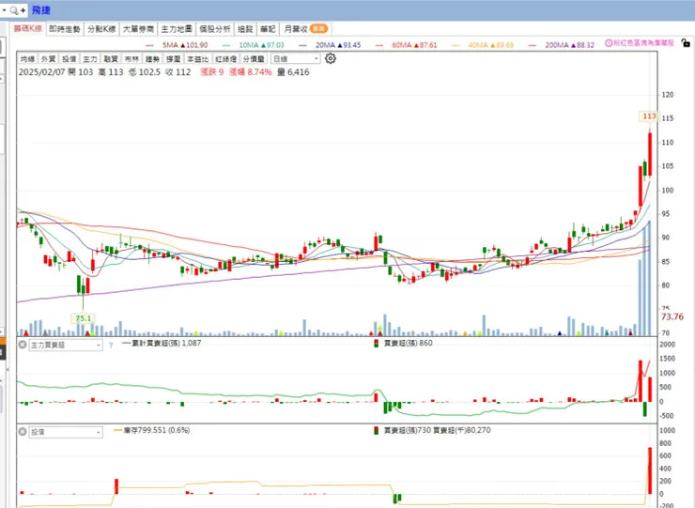Image resolution: width=695 pixels, height=508 pixels.
Task: Close the 主力買賣超 indicator panel
Action: (x=23, y=345)
